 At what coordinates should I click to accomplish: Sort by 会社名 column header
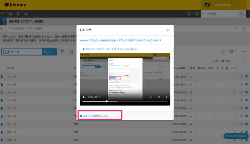point(11,68)
